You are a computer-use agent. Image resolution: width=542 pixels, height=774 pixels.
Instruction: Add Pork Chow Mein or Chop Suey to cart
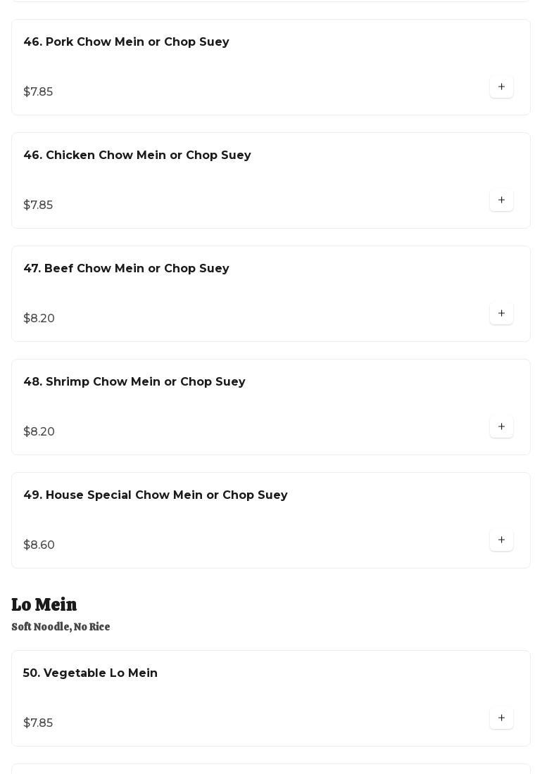tap(501, 87)
